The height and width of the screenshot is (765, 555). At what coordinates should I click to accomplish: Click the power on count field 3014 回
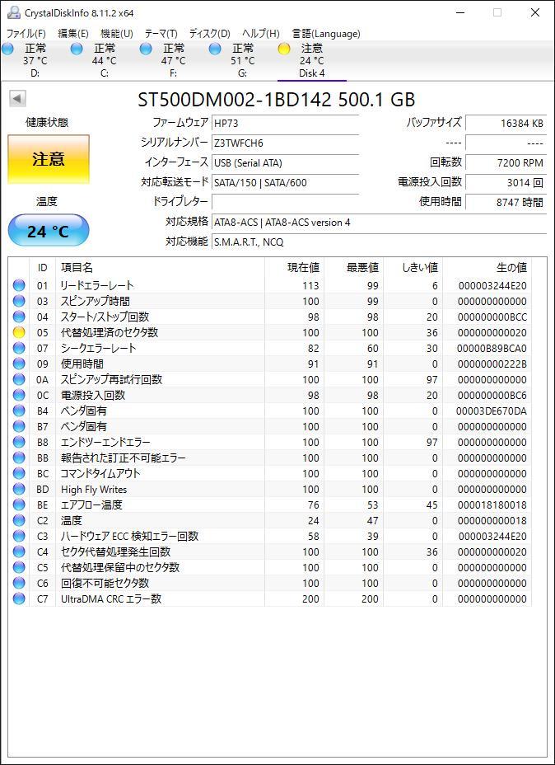[x=506, y=182]
